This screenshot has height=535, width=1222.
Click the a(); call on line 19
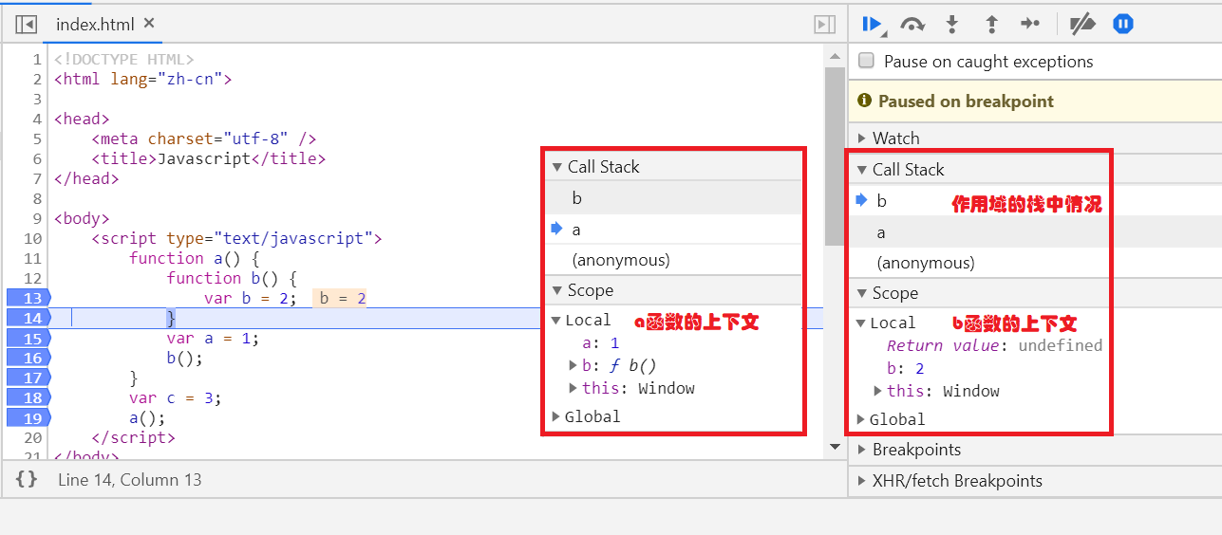point(148,417)
